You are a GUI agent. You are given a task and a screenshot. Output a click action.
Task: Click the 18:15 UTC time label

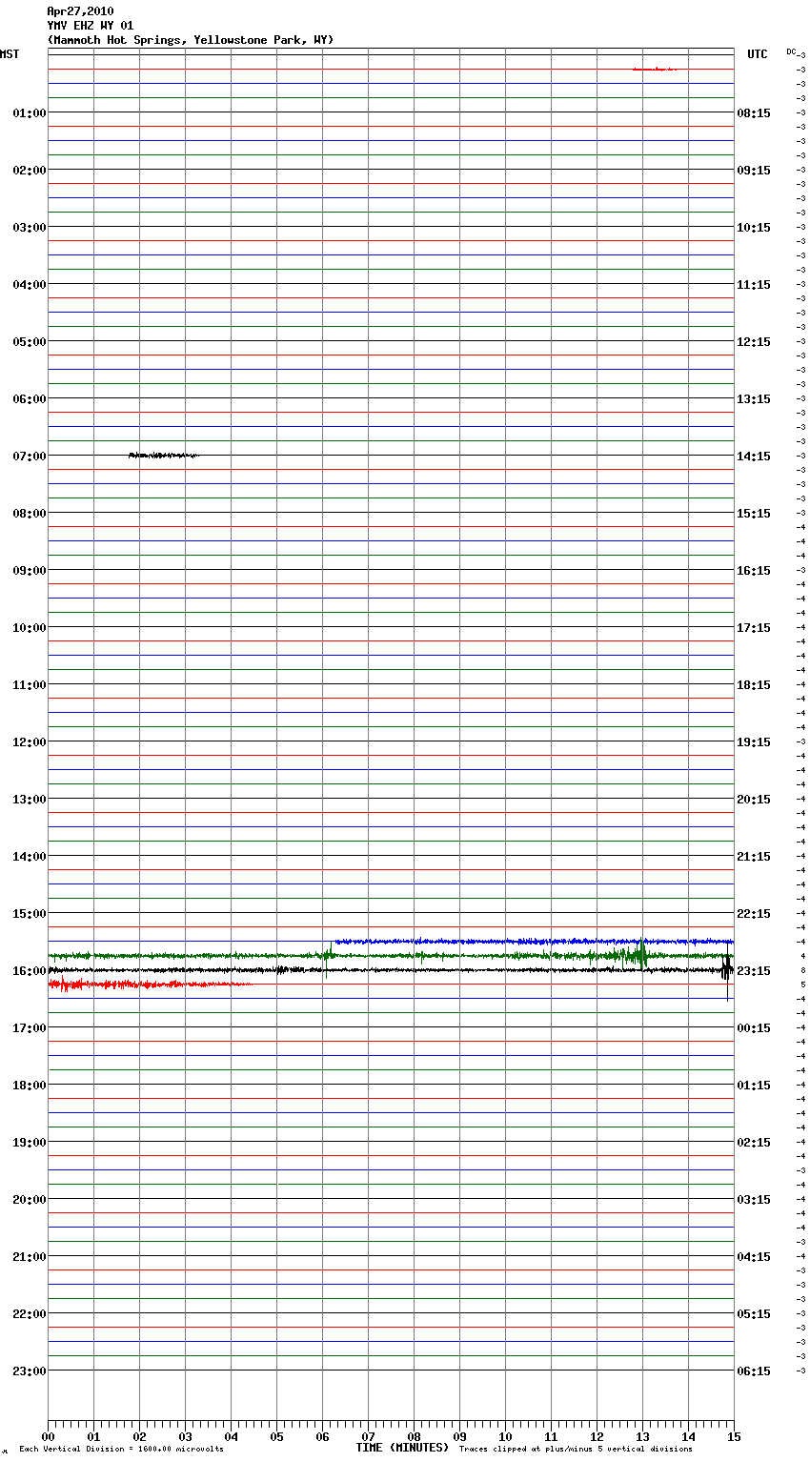[x=754, y=685]
